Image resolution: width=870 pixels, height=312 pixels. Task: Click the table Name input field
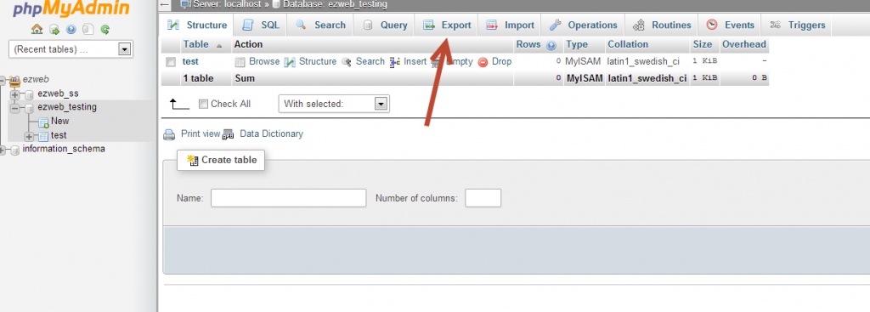pyautogui.click(x=289, y=198)
